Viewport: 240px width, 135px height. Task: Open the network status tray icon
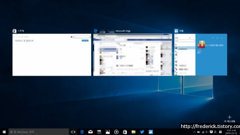click(x=203, y=132)
